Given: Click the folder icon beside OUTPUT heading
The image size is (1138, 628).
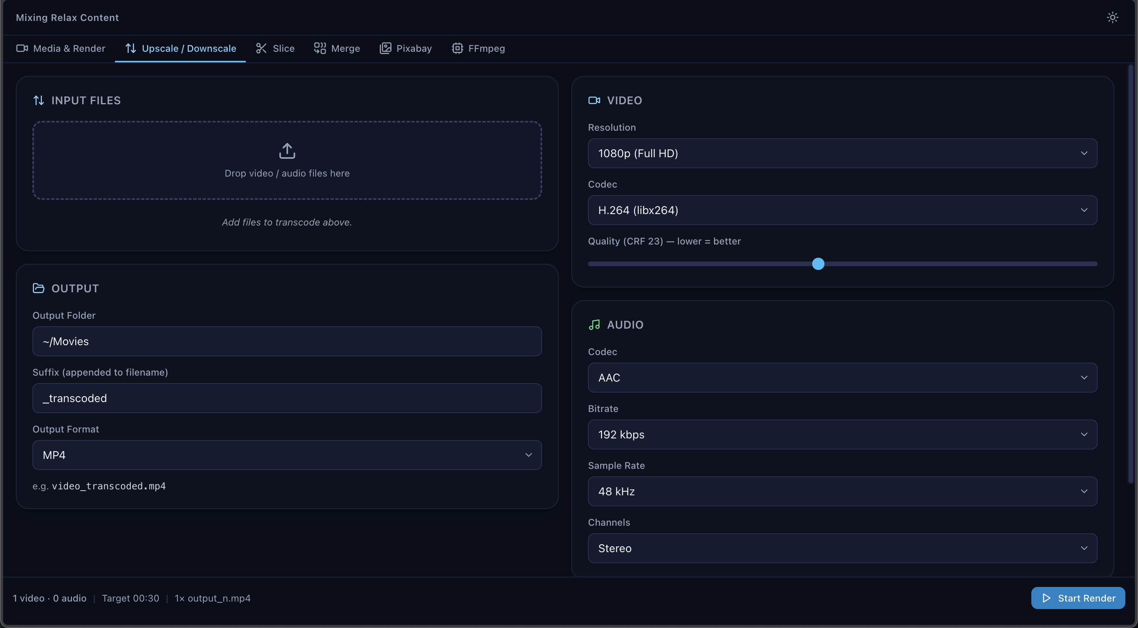Looking at the screenshot, I should click(38, 288).
